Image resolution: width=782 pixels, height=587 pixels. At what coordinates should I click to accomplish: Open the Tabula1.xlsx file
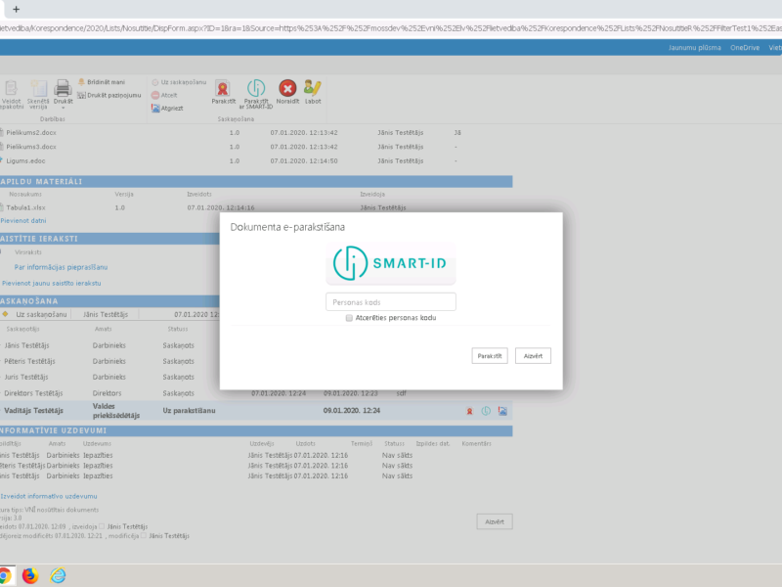coord(26,207)
